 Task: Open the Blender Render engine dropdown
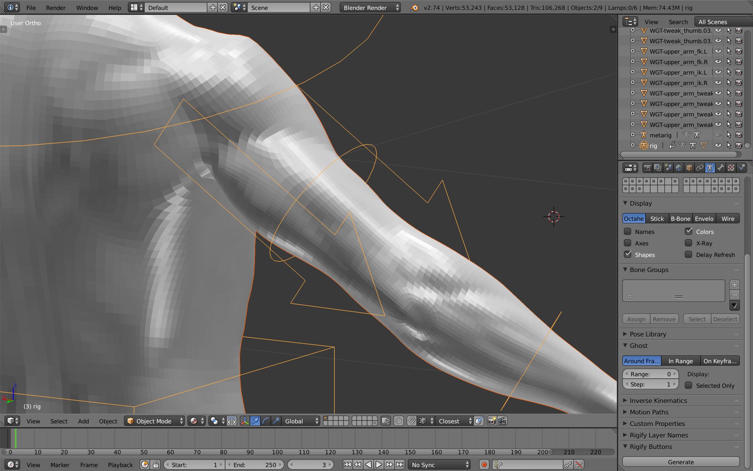(370, 8)
